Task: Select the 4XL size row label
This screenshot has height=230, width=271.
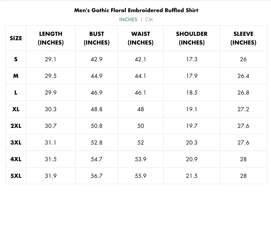Action: click(x=16, y=159)
